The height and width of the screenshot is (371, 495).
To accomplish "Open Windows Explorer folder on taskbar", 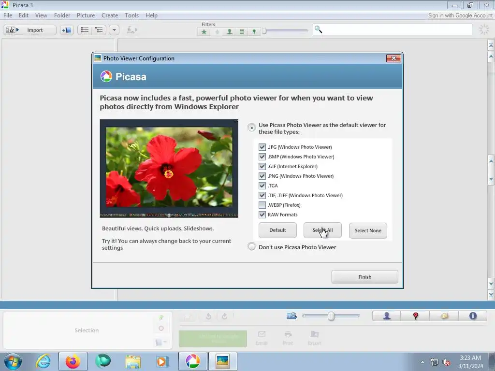I will pos(133,361).
